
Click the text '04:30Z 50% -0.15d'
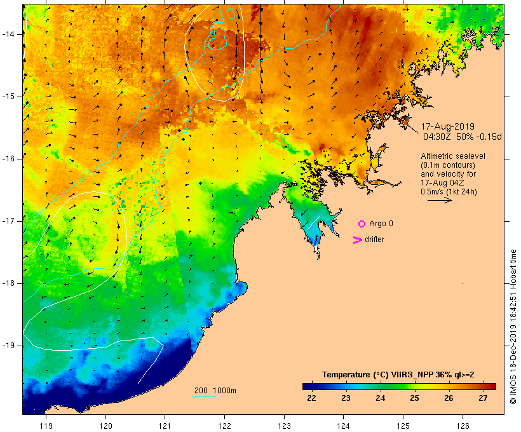click(x=462, y=137)
